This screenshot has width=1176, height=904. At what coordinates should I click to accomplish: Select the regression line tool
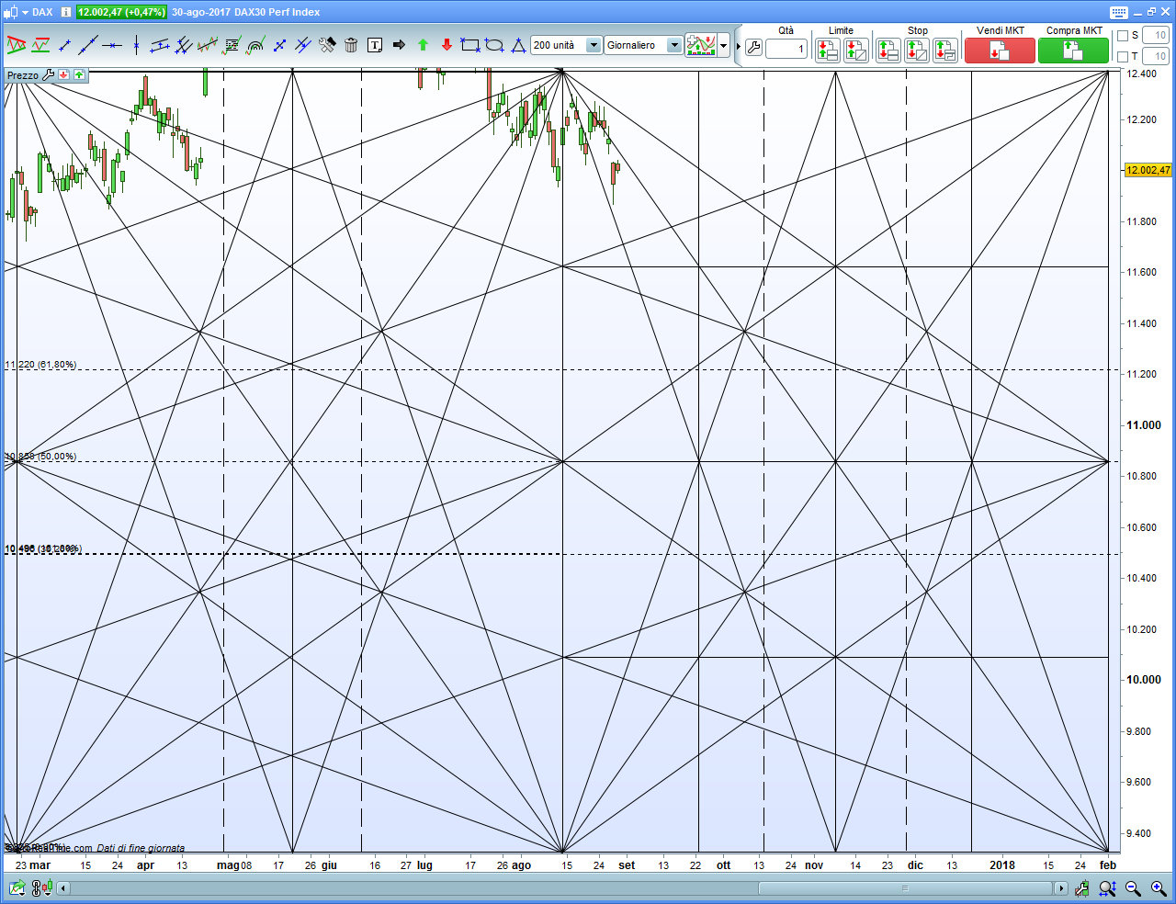(208, 45)
